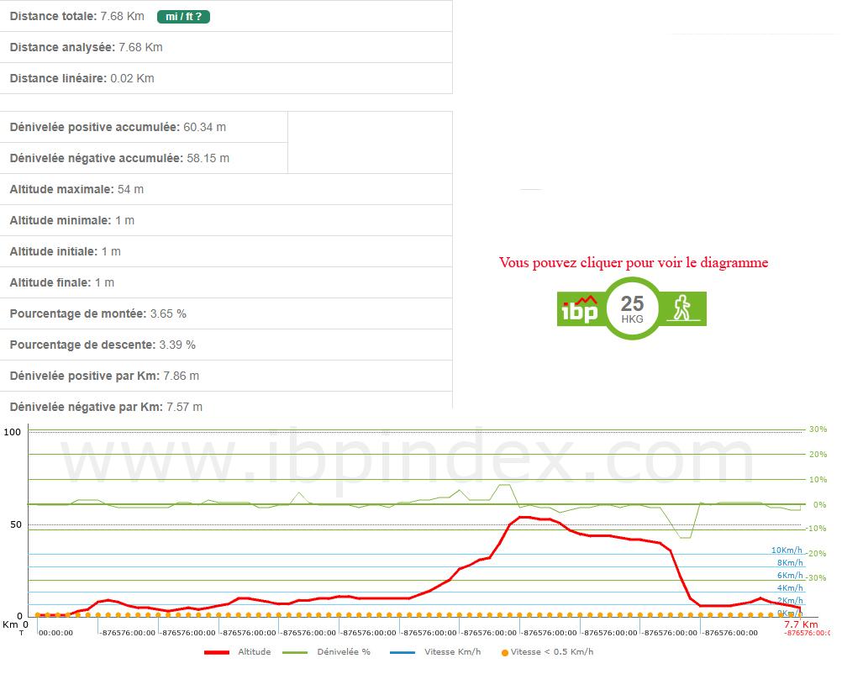Click the altitude curve peak on the chart
863x674 pixels.
pyautogui.click(x=523, y=517)
